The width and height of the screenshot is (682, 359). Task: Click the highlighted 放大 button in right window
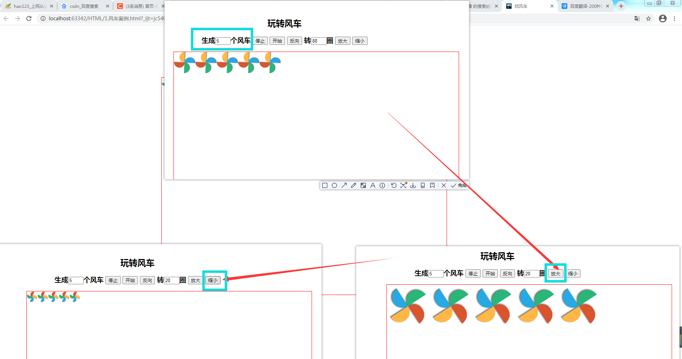pyautogui.click(x=555, y=273)
